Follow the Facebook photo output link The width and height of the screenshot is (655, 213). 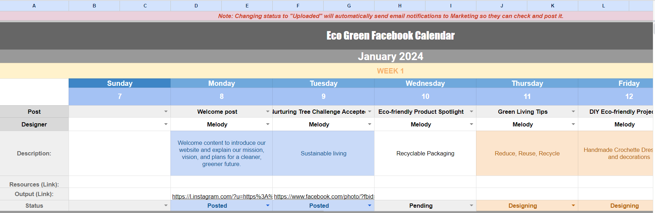click(324, 196)
